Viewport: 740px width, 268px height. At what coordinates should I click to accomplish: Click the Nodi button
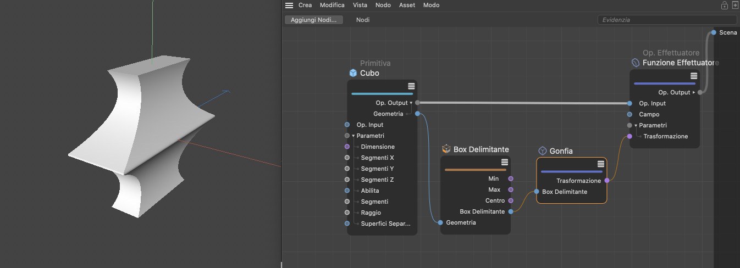click(x=363, y=20)
